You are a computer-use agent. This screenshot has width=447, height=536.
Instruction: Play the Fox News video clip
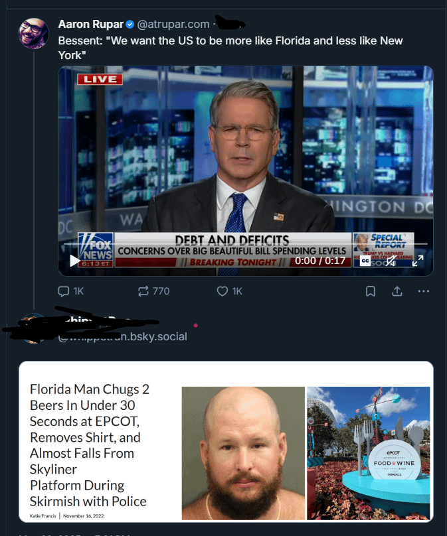pyautogui.click(x=74, y=261)
